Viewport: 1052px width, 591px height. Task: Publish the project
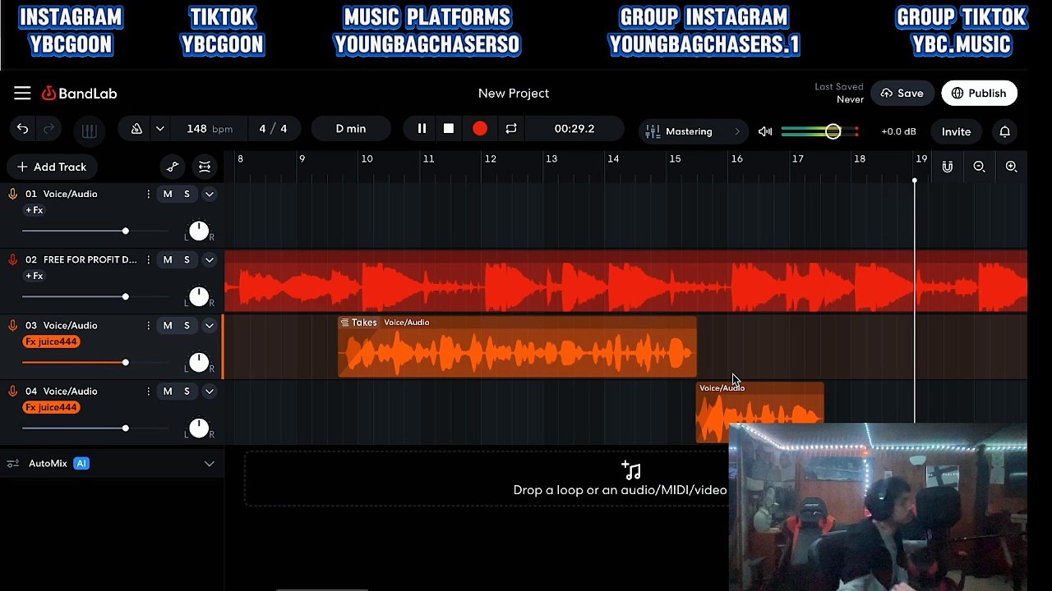click(x=979, y=94)
